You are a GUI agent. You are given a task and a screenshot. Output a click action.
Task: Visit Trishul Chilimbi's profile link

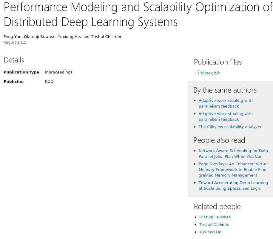point(214,225)
